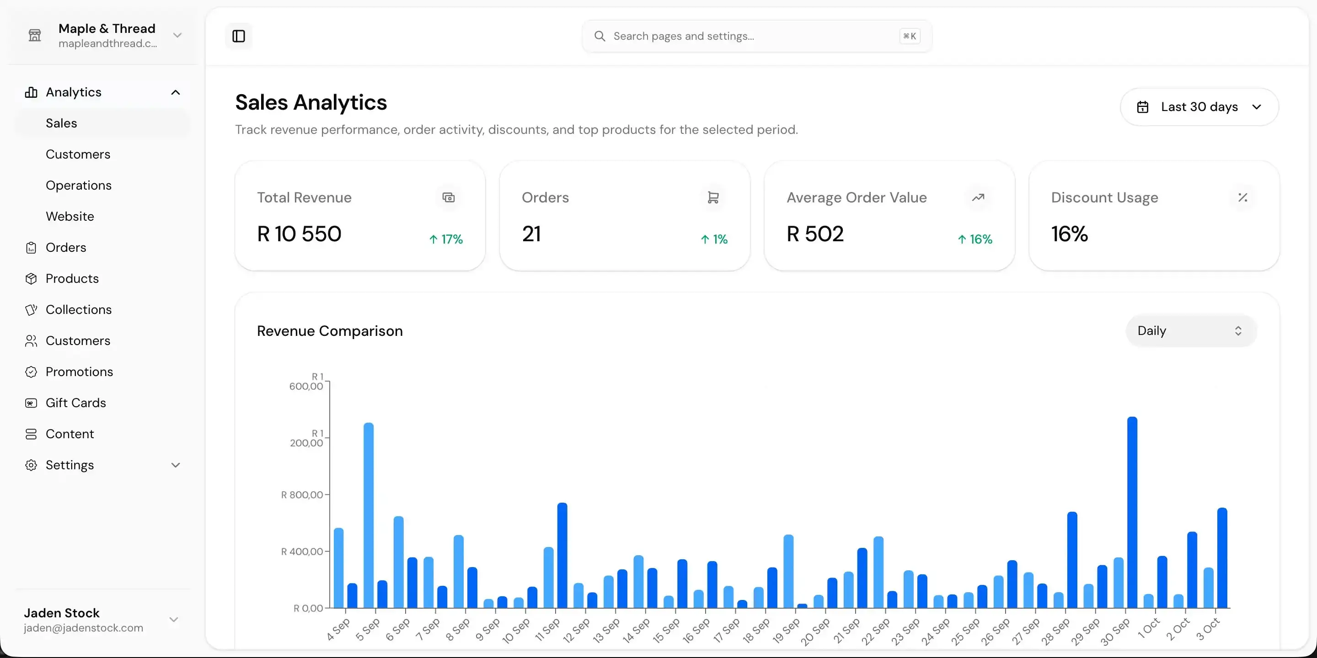Click the Average Order Value trend icon

978,198
